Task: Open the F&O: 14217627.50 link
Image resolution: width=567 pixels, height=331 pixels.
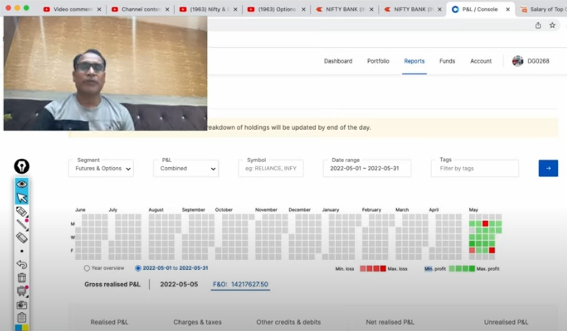Action: [x=240, y=284]
